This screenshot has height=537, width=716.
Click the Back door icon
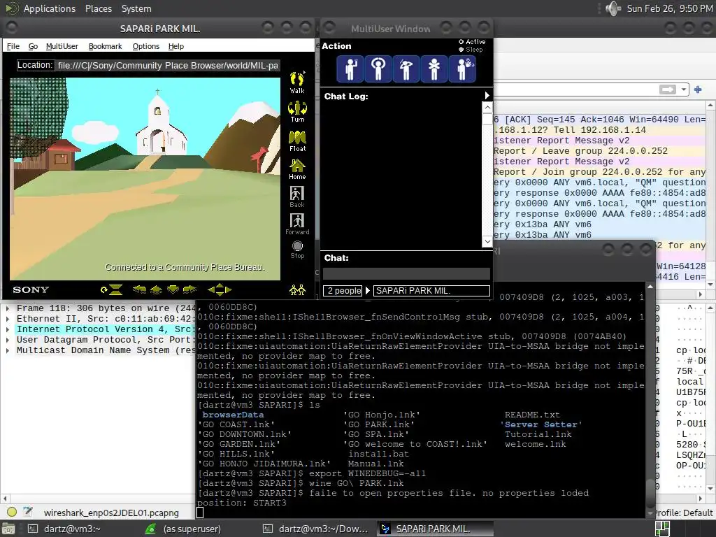click(297, 196)
